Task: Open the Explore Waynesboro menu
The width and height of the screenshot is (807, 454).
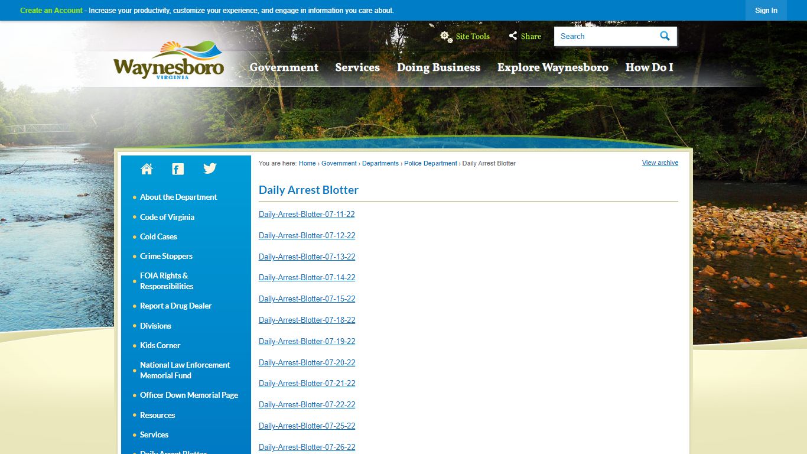Action: tap(553, 67)
